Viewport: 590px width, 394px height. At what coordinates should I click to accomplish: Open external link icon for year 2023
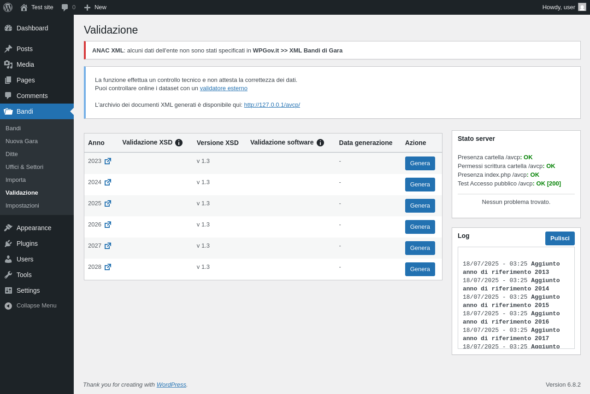(108, 161)
